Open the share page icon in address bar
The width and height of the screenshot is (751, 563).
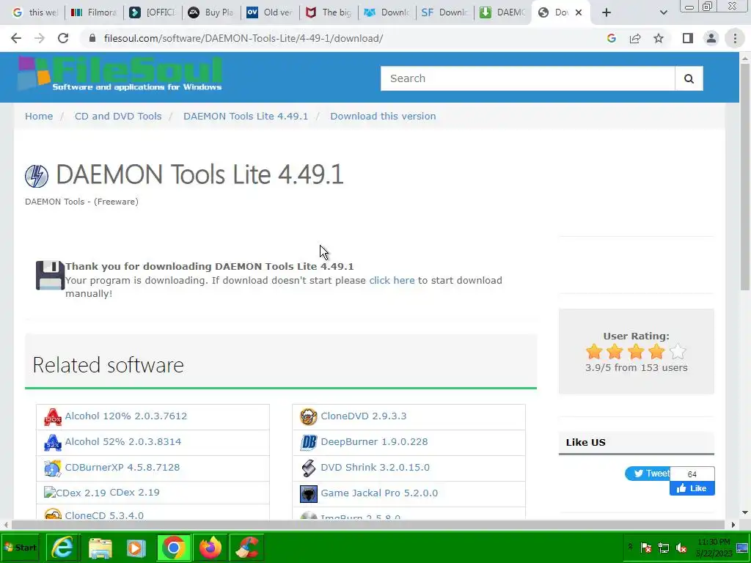click(635, 38)
